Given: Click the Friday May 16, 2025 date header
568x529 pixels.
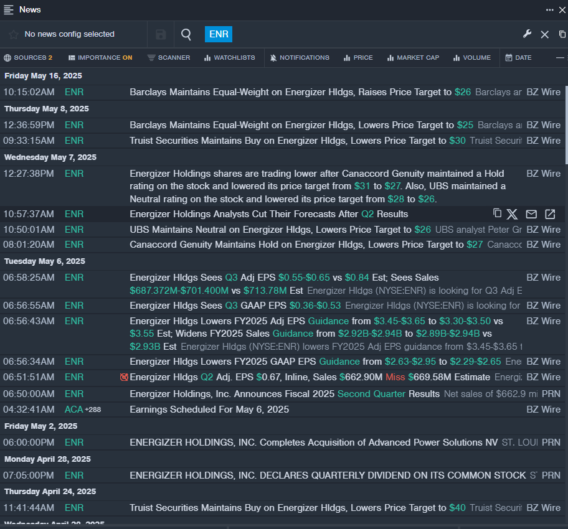Looking at the screenshot, I should coord(43,76).
